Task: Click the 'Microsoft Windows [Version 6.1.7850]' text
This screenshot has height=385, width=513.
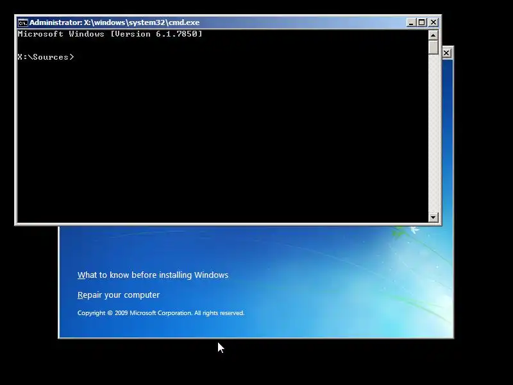Action: tap(110, 34)
